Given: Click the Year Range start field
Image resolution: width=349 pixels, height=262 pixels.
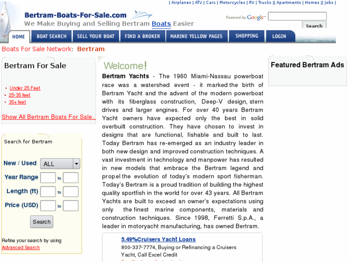Looking at the screenshot, I should (x=48, y=178).
